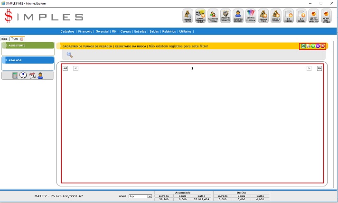This screenshot has width=338, height=203.
Task: Open the Financeiro menu
Action: coord(85,31)
